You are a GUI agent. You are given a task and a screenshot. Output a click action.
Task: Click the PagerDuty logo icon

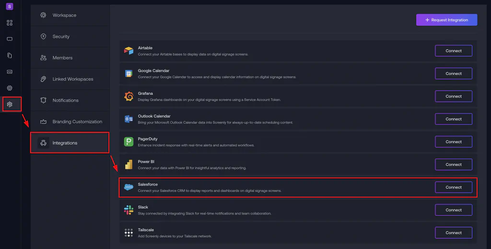[x=129, y=142]
